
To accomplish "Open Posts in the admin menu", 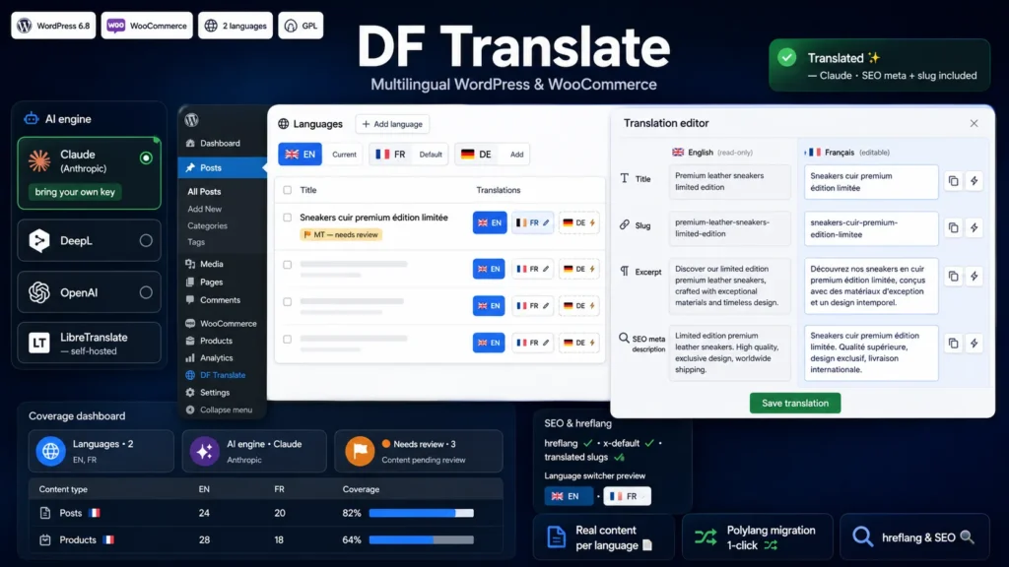I will pos(222,167).
